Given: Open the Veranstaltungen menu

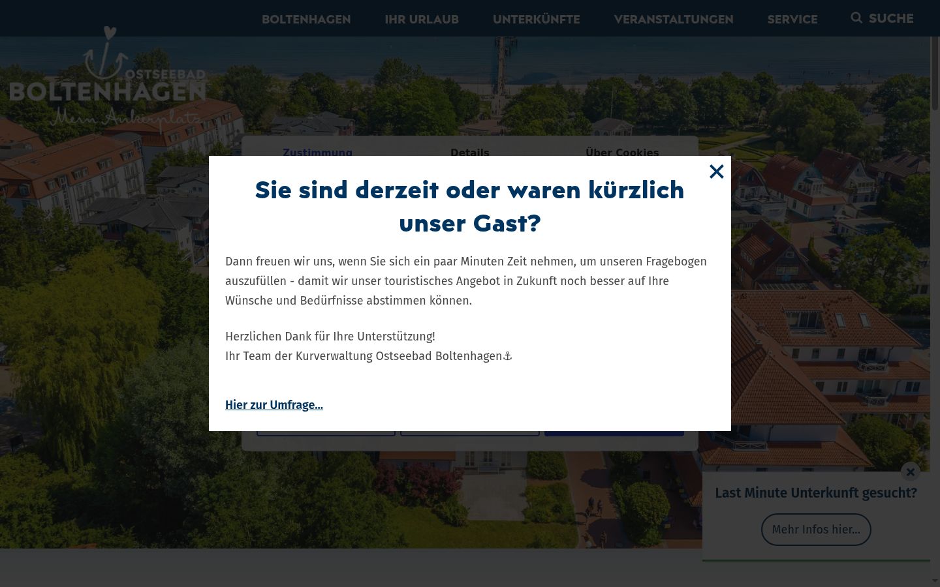Looking at the screenshot, I should click(x=674, y=19).
